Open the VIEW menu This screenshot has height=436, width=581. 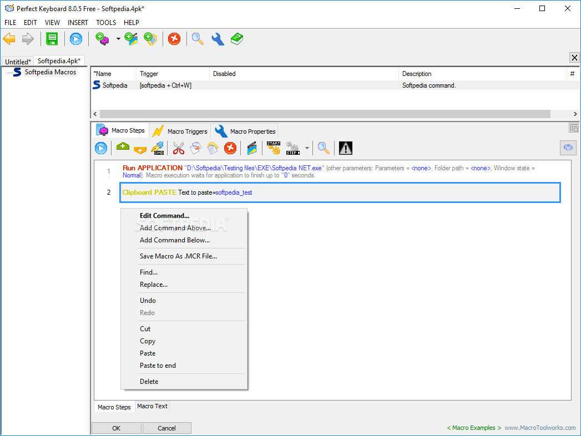point(52,23)
